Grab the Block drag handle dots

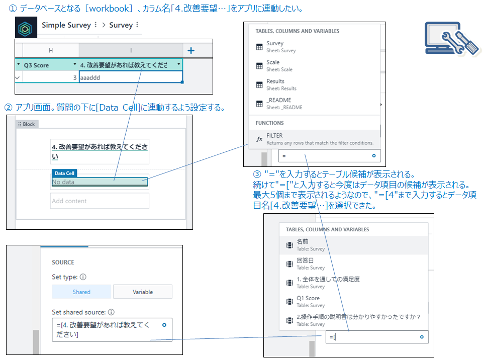(20, 124)
